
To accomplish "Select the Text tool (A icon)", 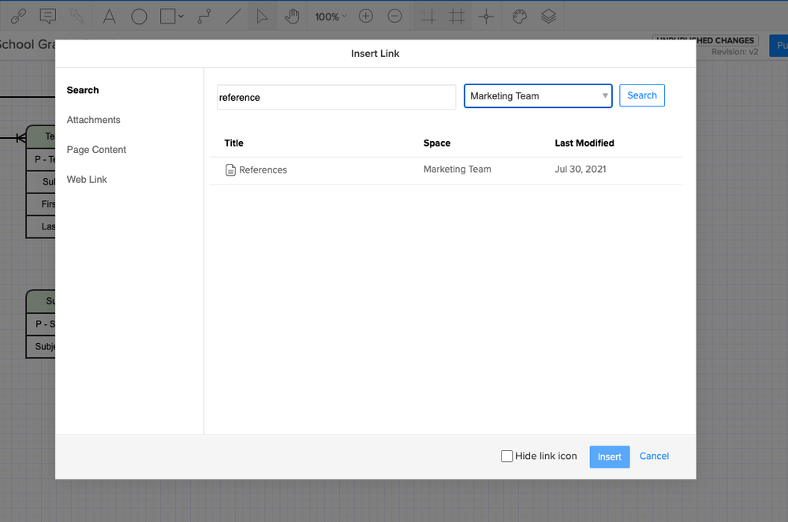I will (109, 17).
